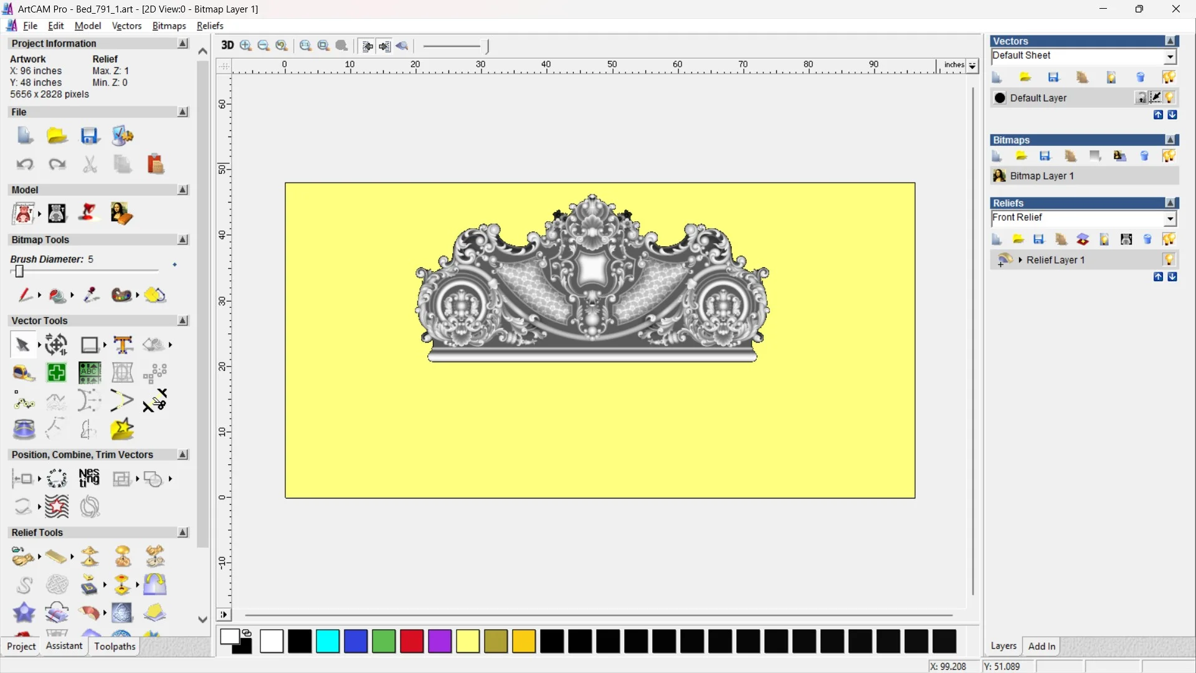Click the Save file icon
Viewport: 1196px width, 673px height.
[90, 136]
